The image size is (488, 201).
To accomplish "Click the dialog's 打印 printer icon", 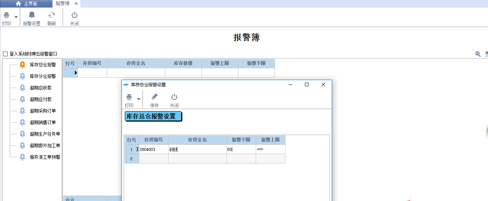I will [x=129, y=97].
